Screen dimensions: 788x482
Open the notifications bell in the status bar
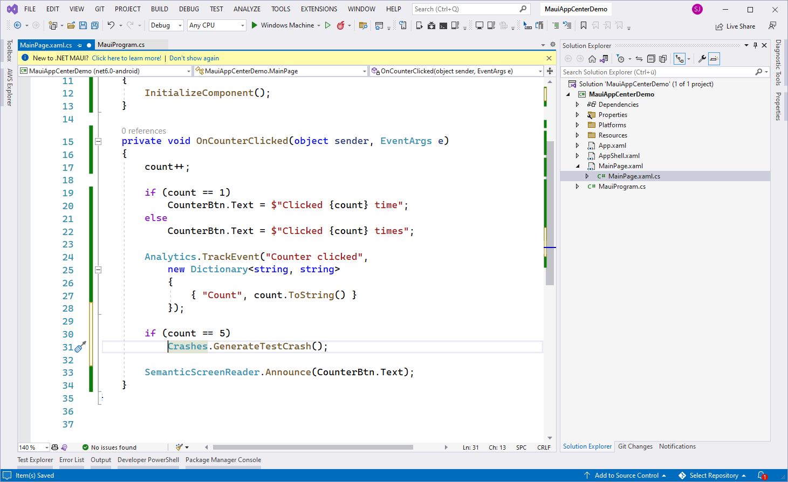click(x=762, y=476)
